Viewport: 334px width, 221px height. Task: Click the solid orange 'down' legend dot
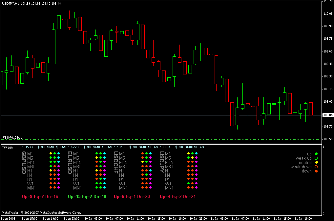316,171
